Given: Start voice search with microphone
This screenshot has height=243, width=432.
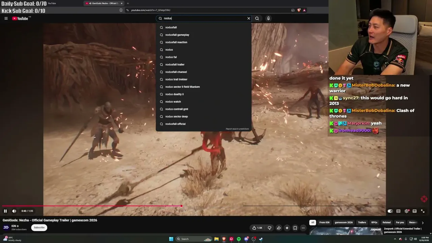Looking at the screenshot, I should 268,19.
